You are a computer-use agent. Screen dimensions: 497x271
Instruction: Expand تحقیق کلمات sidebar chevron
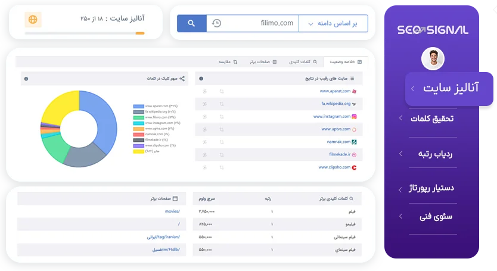(x=400, y=118)
